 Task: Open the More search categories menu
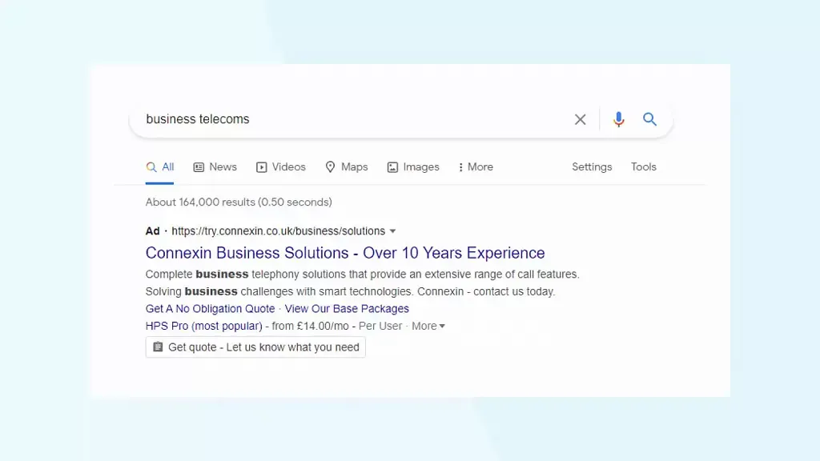pos(476,167)
